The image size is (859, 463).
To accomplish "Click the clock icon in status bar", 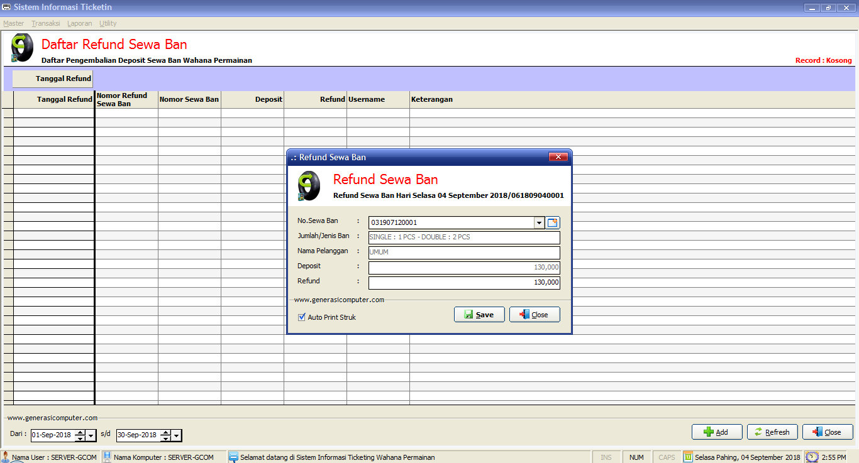I will click(812, 457).
